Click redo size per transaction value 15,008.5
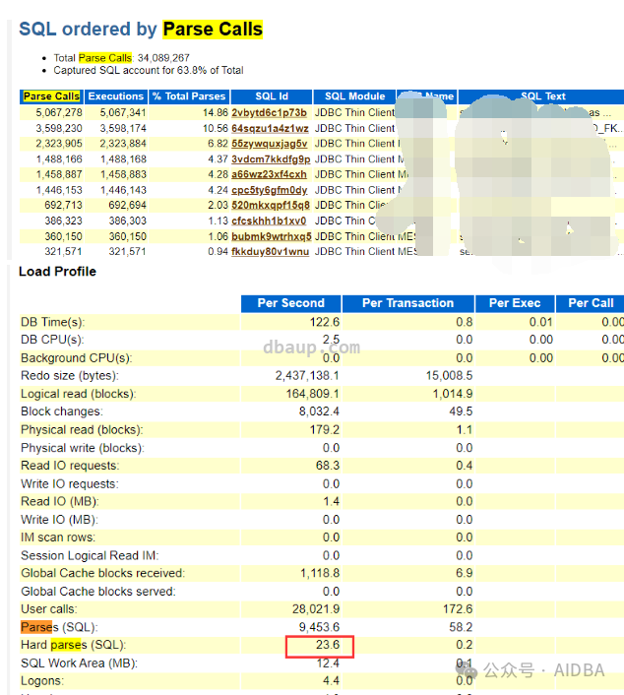The image size is (624, 695). pyautogui.click(x=450, y=375)
